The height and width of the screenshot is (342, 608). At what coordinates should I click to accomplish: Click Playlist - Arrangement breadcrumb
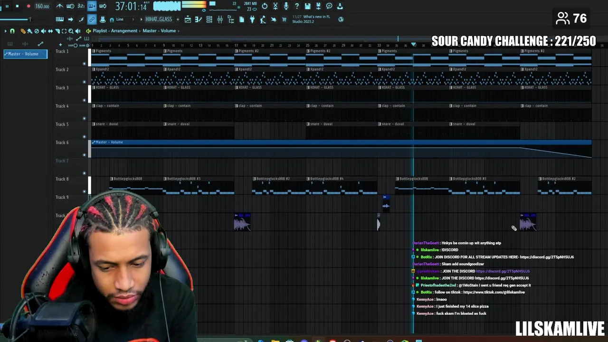[x=115, y=31]
